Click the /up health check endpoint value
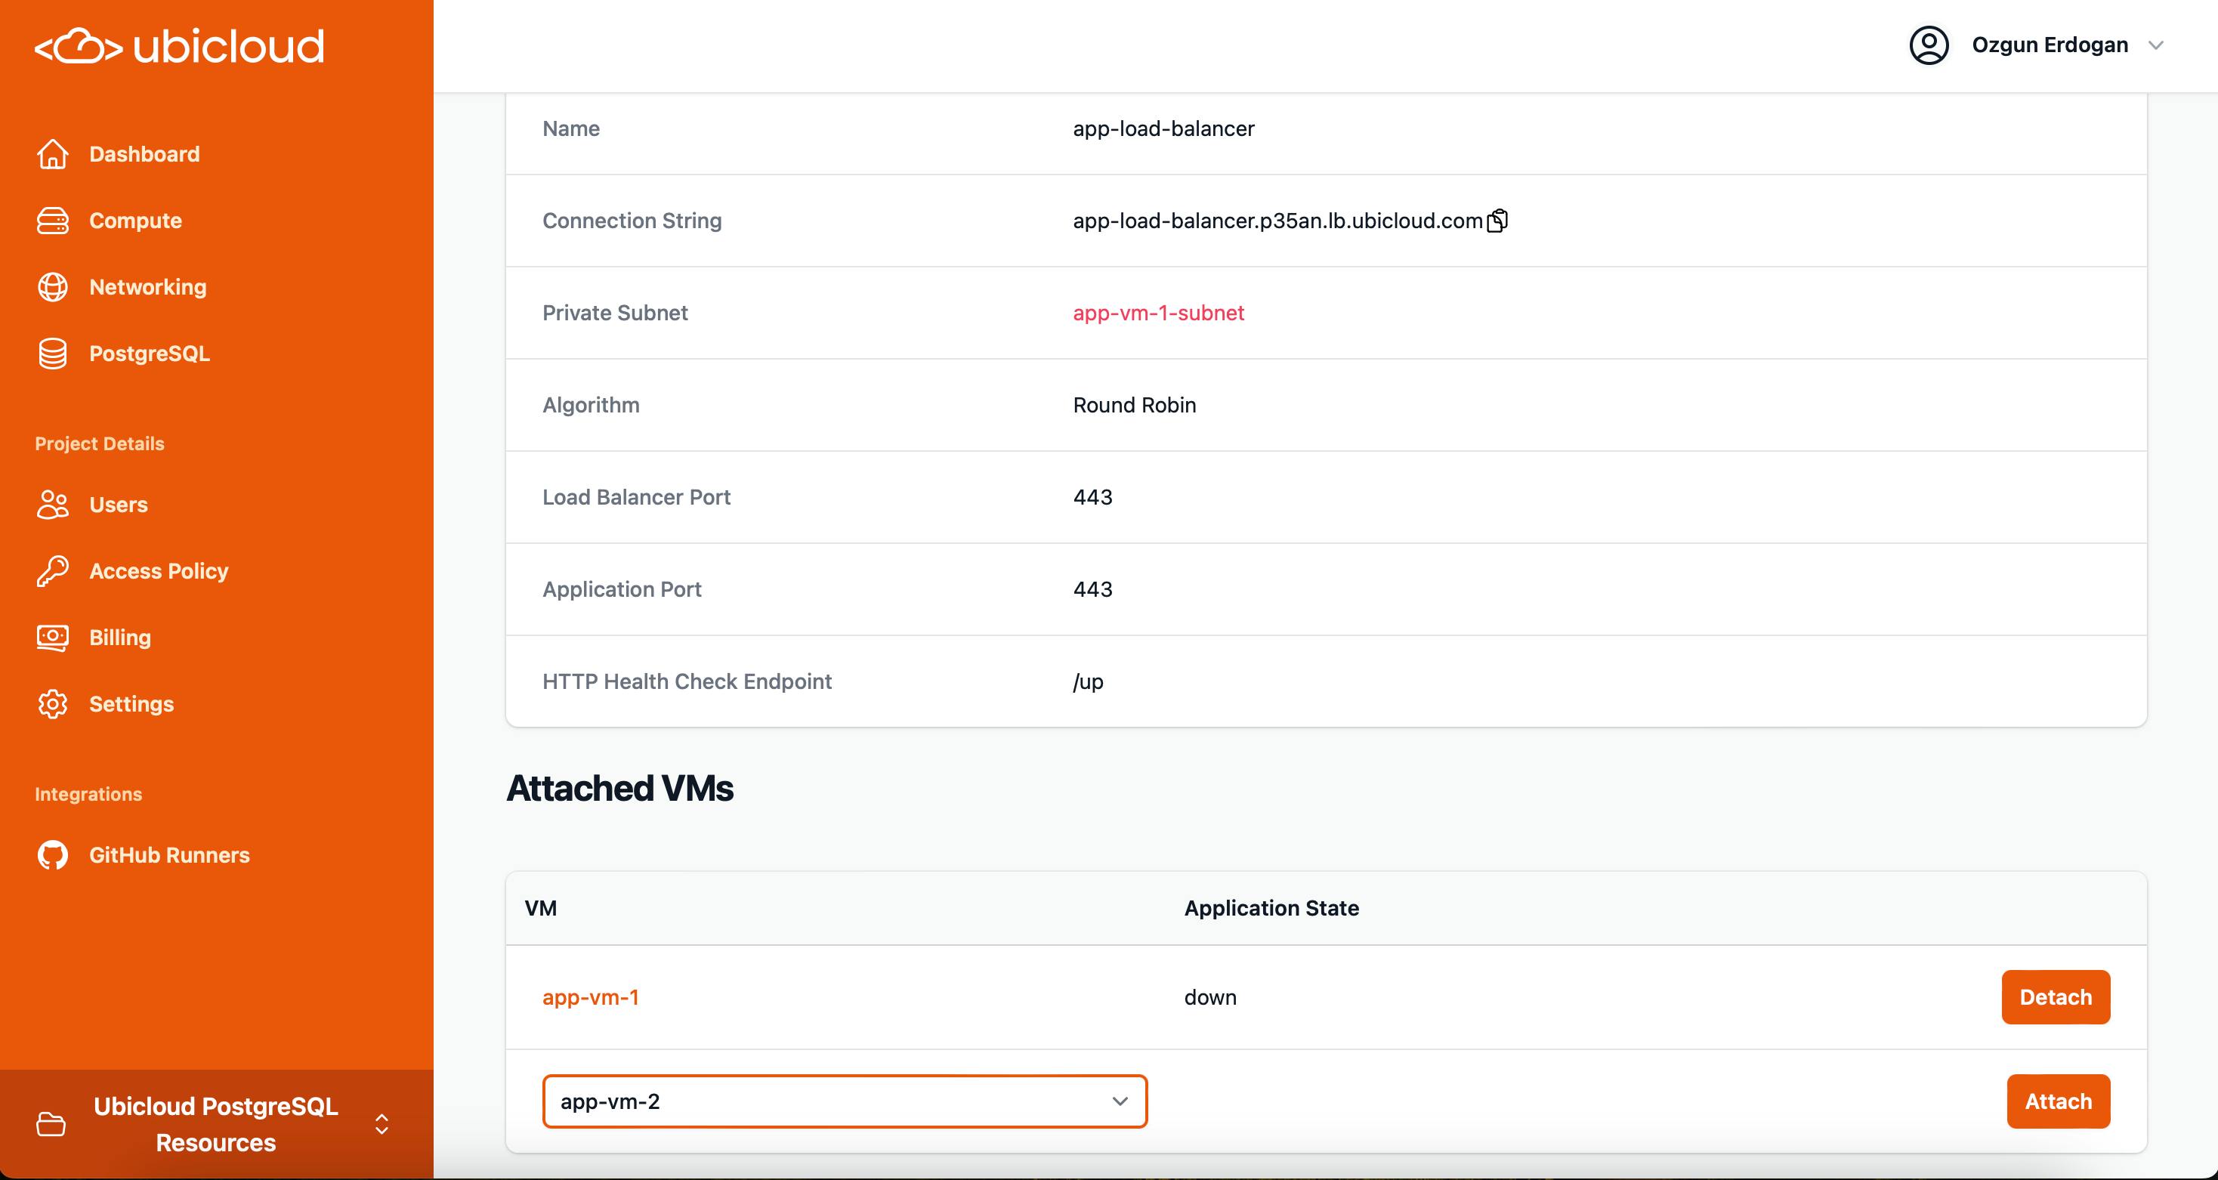 pyautogui.click(x=1089, y=681)
